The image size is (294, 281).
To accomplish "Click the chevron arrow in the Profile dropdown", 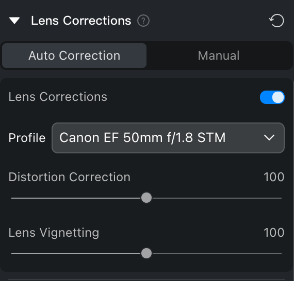I will pyautogui.click(x=269, y=138).
